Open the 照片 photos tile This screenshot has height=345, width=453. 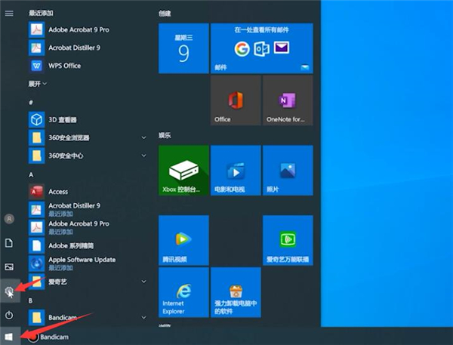(x=287, y=171)
